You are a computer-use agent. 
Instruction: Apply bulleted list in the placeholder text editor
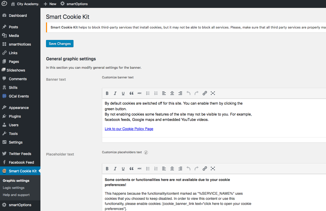(148, 168)
